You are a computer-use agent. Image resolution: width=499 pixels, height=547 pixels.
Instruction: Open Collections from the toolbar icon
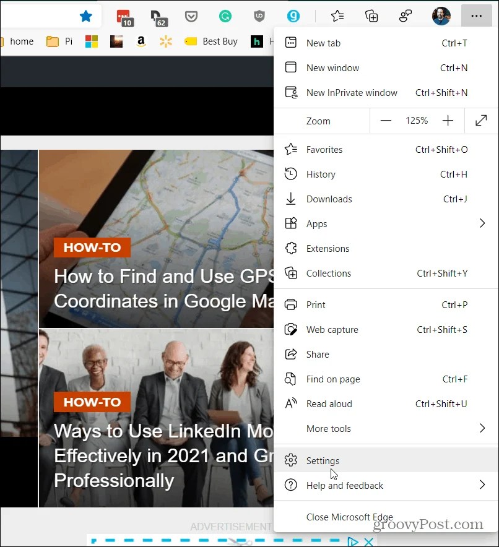point(371,17)
